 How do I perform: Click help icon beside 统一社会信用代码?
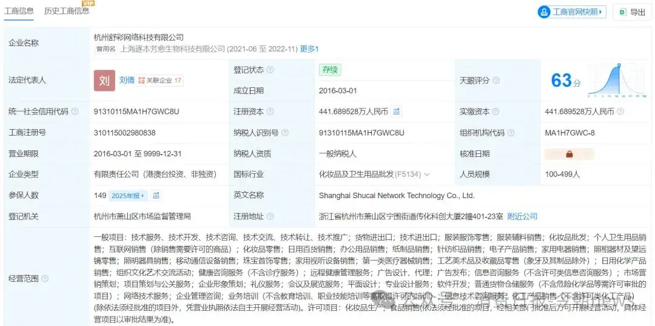(75, 112)
